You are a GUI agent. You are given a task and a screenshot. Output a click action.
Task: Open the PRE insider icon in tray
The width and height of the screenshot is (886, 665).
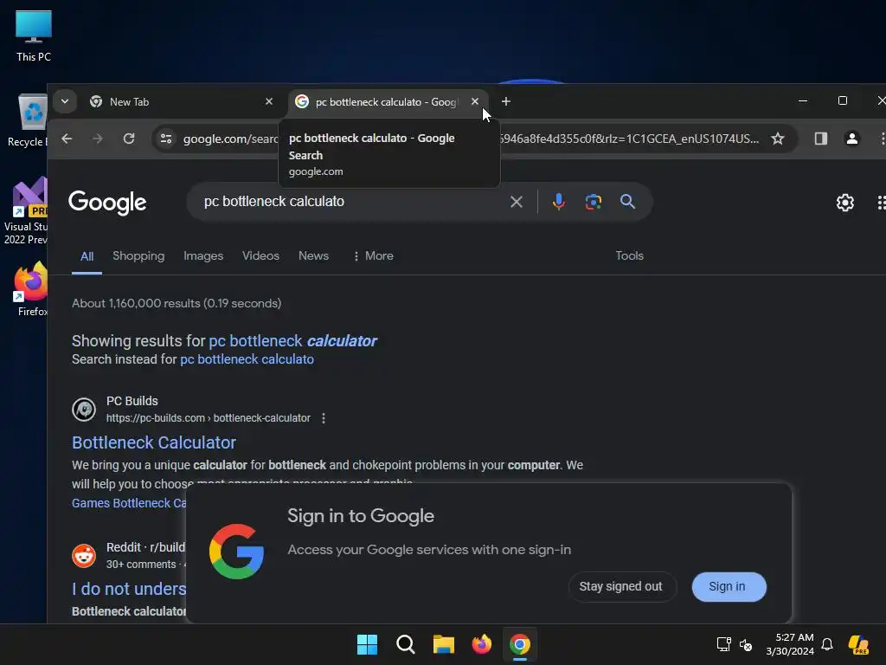click(x=858, y=644)
